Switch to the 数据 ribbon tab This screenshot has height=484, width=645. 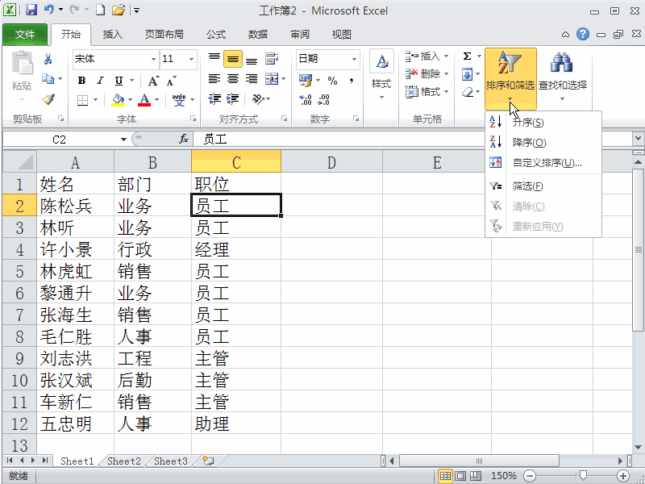(x=258, y=35)
